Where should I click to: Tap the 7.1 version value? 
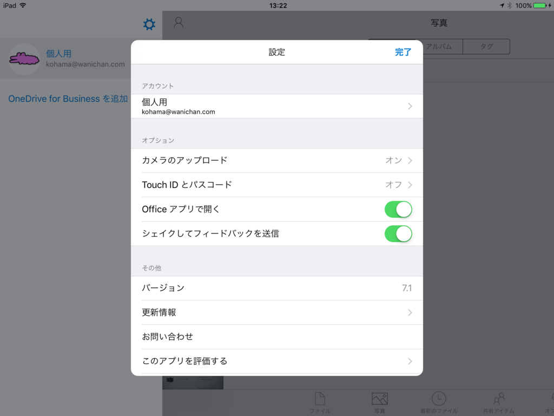pyautogui.click(x=407, y=288)
